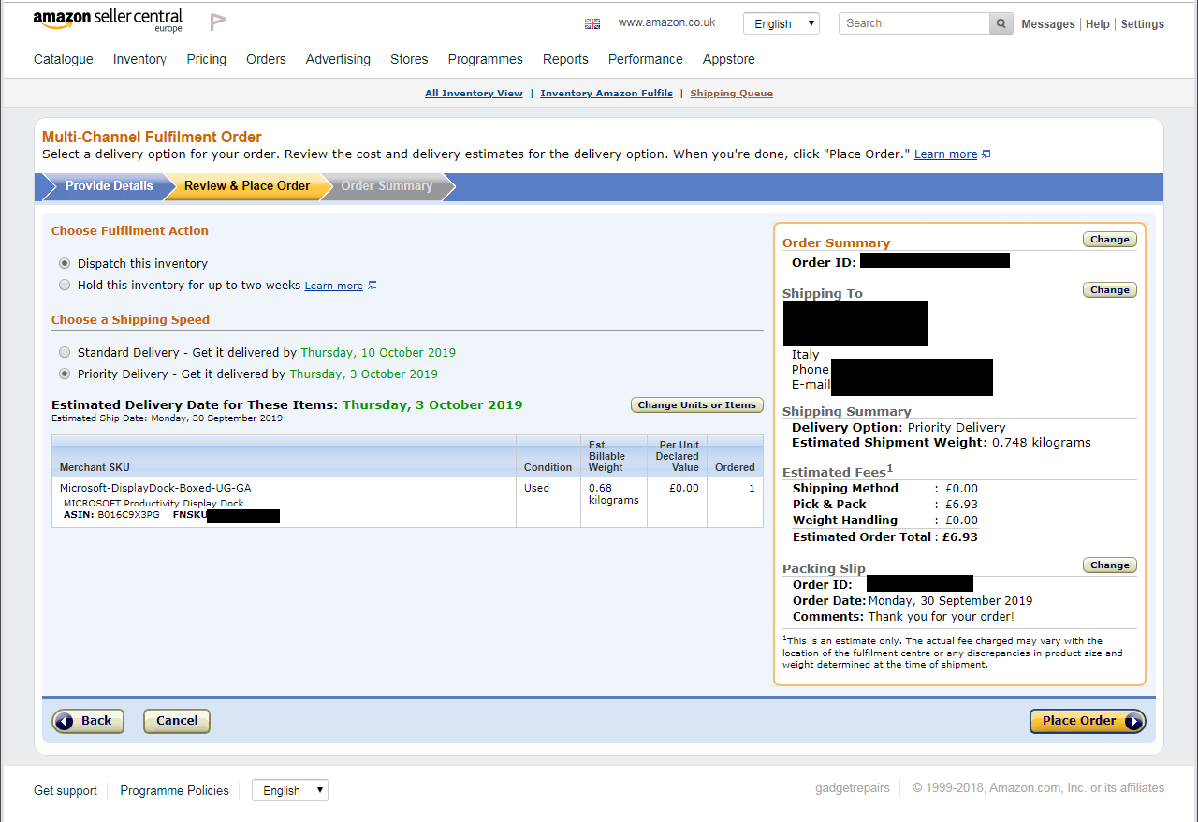Image resolution: width=1198 pixels, height=822 pixels.
Task: Click SKU text Microsoft-DisplayDock-Boxed-UG-GA
Action: [x=155, y=488]
